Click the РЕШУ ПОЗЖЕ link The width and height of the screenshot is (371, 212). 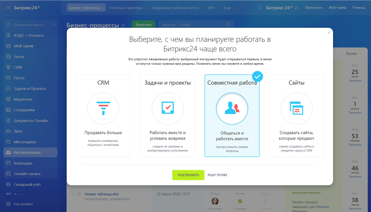click(217, 175)
